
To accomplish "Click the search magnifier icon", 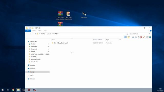I will 149,34.
